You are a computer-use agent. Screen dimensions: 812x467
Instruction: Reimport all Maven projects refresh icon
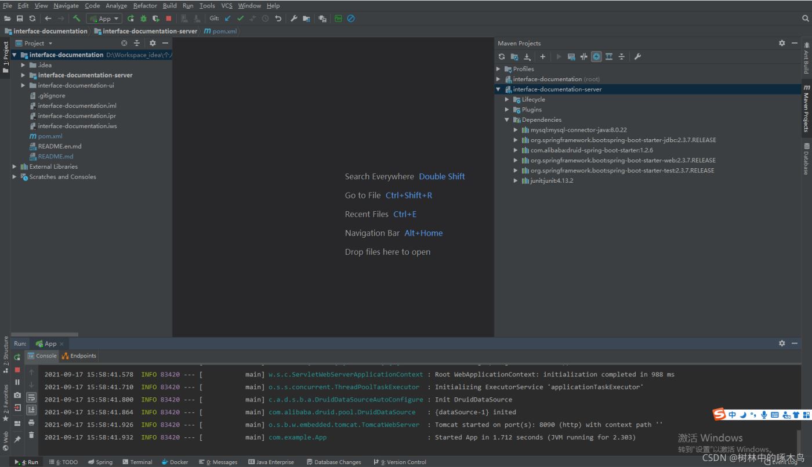pyautogui.click(x=502, y=57)
